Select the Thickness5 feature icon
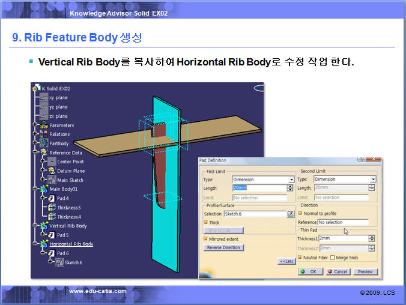Image resolution: width=406 pixels, height=305 pixels. coord(52,208)
